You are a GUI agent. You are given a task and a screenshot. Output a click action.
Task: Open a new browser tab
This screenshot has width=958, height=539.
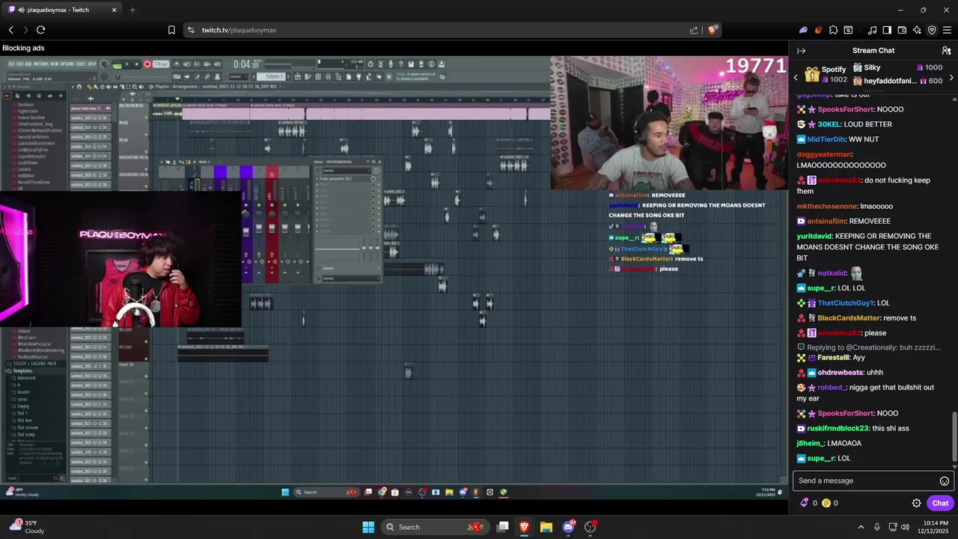tap(132, 10)
